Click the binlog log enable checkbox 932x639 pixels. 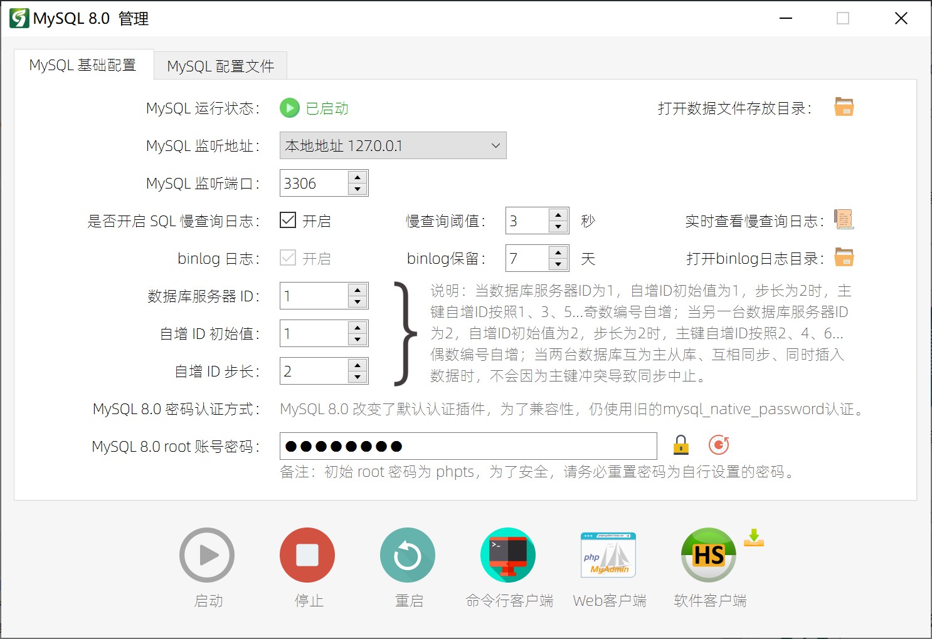[288, 258]
